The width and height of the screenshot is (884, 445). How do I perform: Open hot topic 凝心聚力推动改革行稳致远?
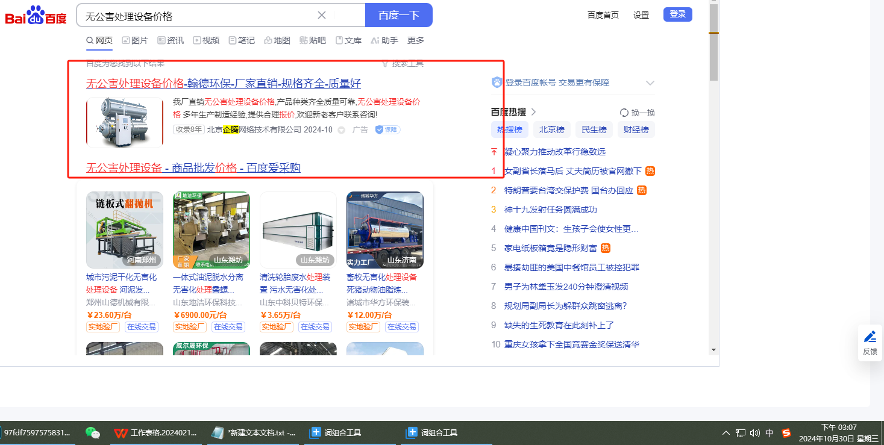pyautogui.click(x=555, y=152)
